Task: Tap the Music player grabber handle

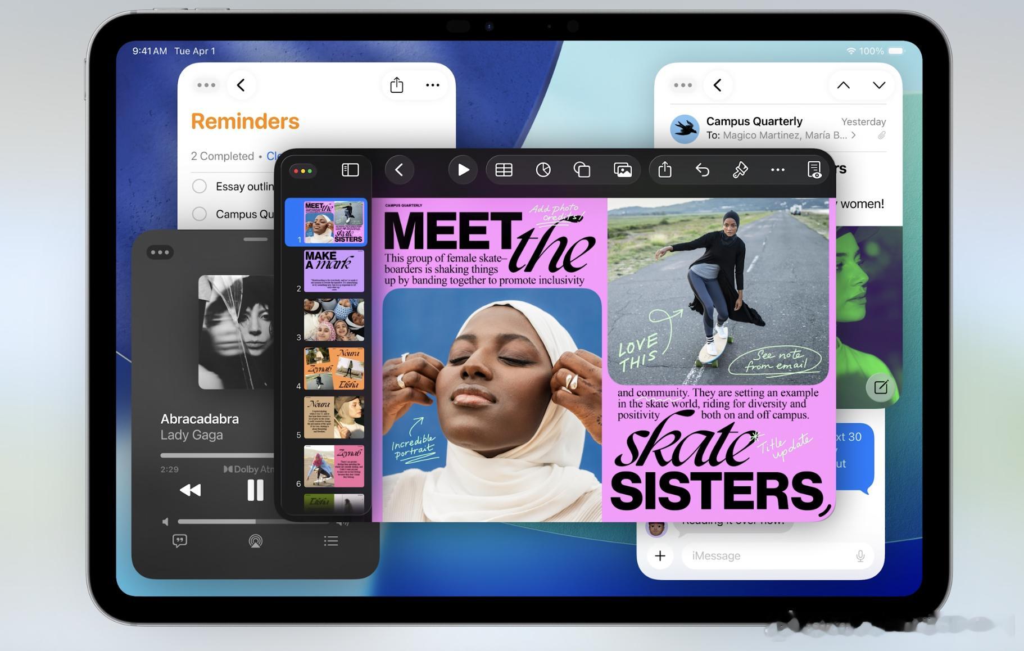Action: click(x=256, y=239)
